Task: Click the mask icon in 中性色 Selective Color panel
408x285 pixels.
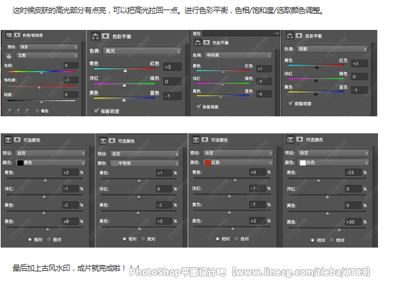Action: click(112, 141)
